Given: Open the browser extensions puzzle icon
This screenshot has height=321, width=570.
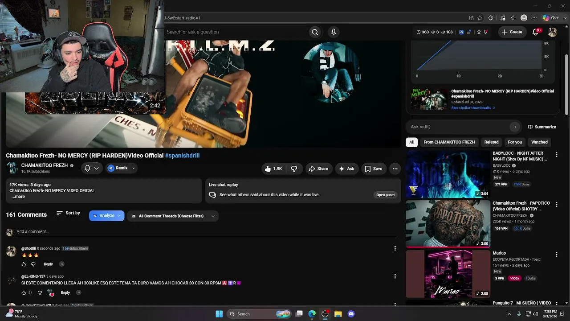Looking at the screenshot, I should 490,18.
